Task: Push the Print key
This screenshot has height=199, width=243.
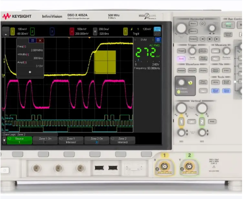Action: point(226,70)
